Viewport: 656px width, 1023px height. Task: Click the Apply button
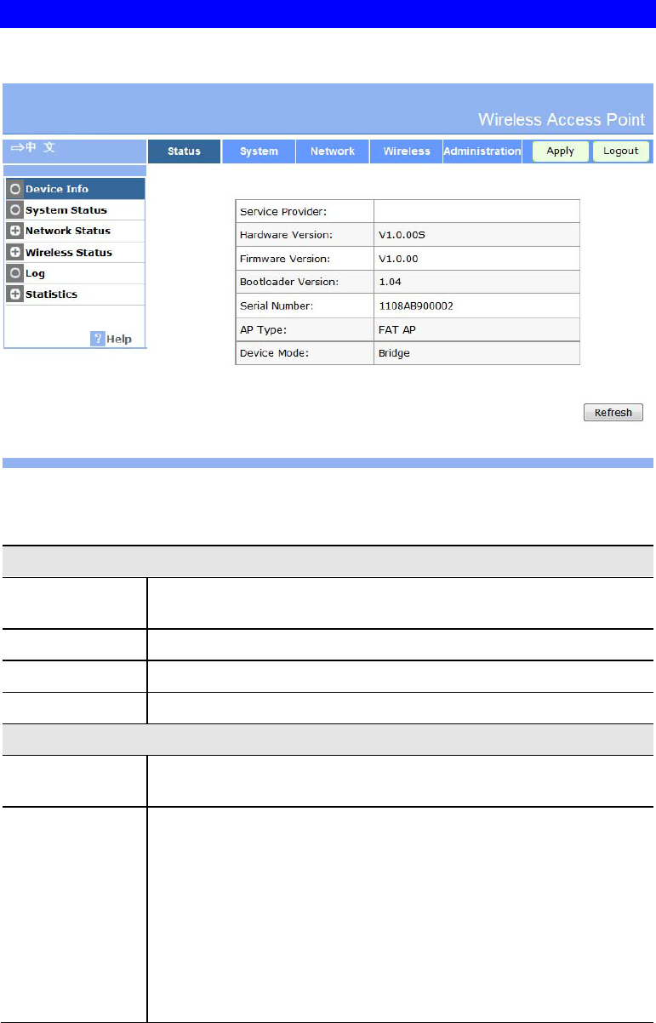(x=561, y=151)
